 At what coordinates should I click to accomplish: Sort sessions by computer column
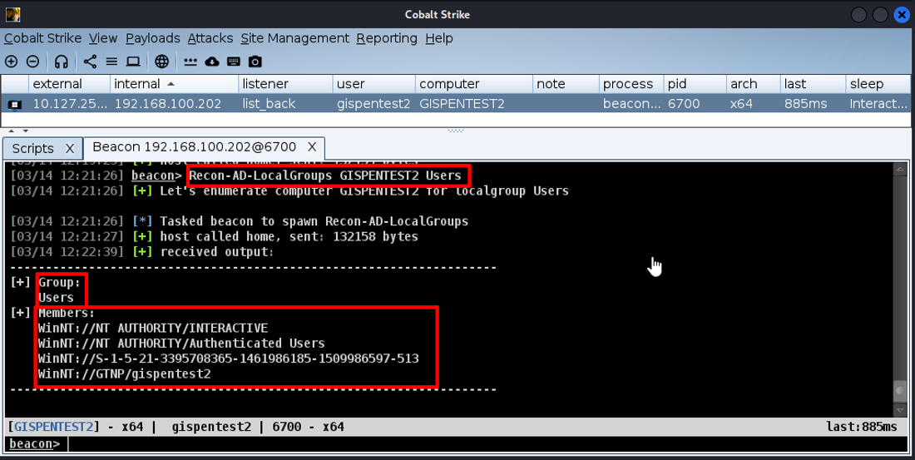point(474,84)
